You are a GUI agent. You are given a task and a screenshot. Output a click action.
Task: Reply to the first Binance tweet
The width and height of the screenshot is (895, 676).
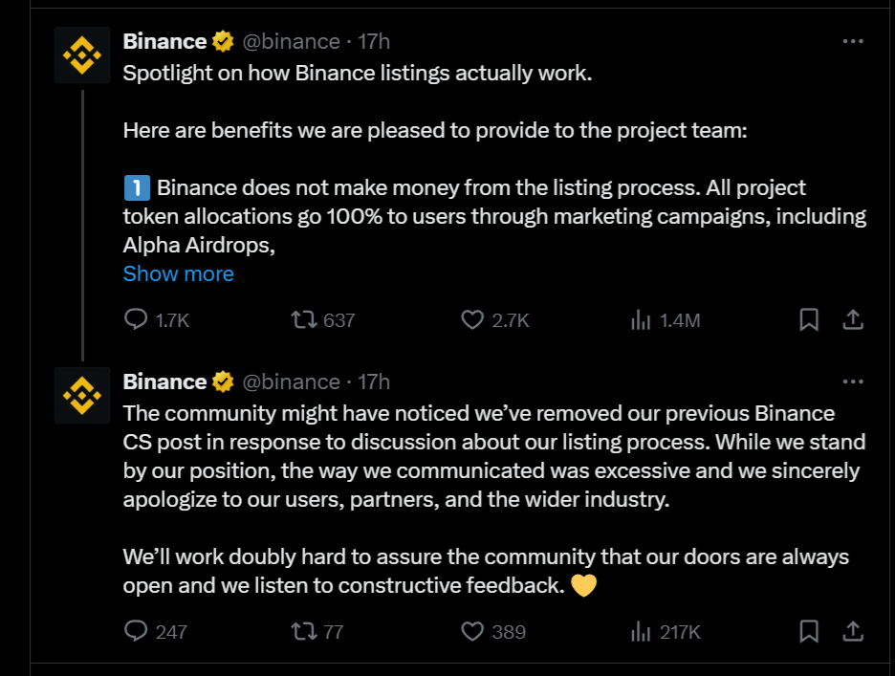[136, 320]
